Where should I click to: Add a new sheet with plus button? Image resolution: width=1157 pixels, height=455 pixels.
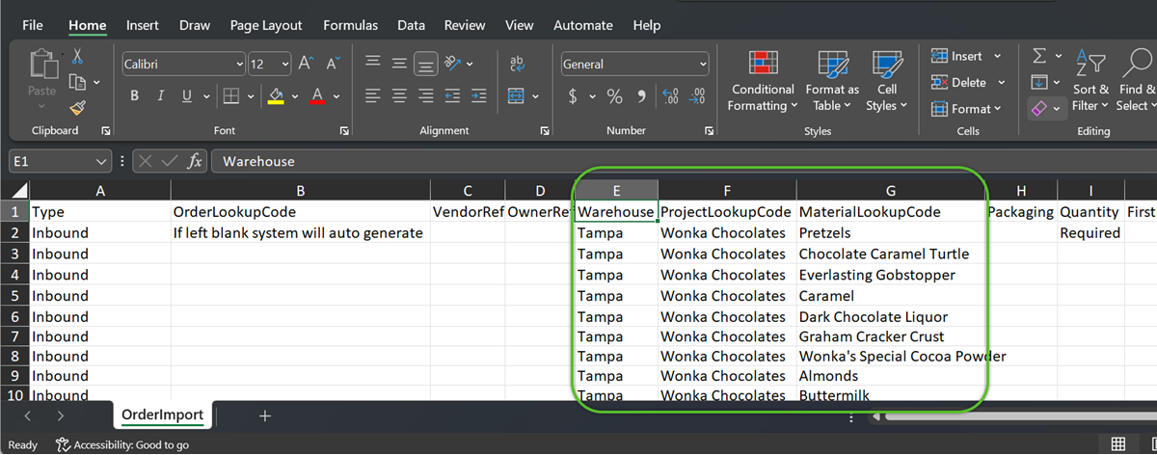click(264, 415)
